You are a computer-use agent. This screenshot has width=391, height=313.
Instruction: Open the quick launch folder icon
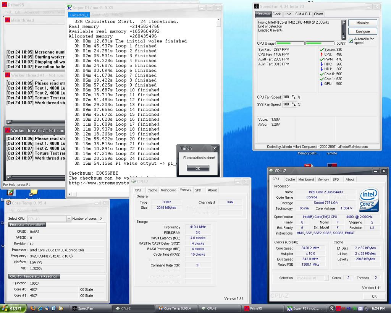pyautogui.click(x=61, y=308)
